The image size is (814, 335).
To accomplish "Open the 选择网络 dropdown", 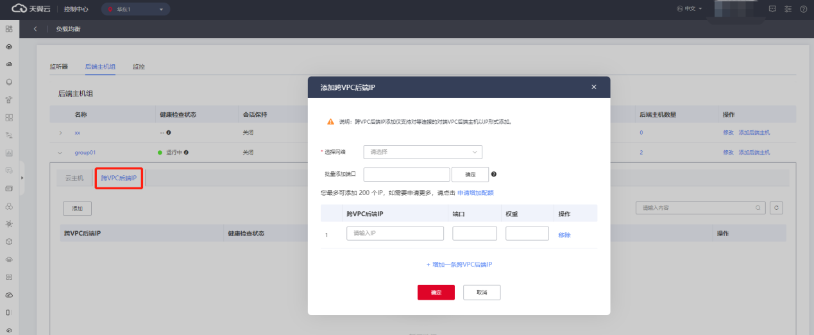I will click(423, 152).
